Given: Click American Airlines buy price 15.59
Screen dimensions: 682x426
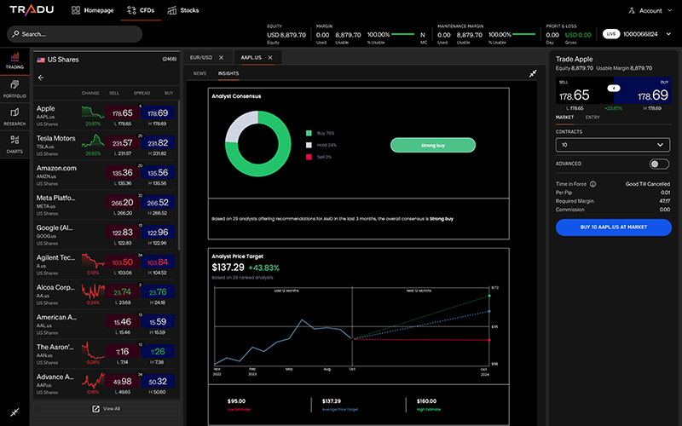Looking at the screenshot, I should (158, 322).
